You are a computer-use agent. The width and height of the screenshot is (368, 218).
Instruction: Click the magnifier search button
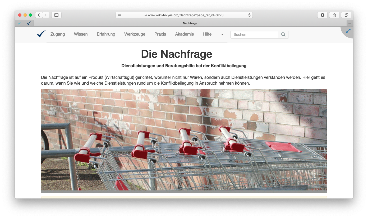(x=283, y=35)
